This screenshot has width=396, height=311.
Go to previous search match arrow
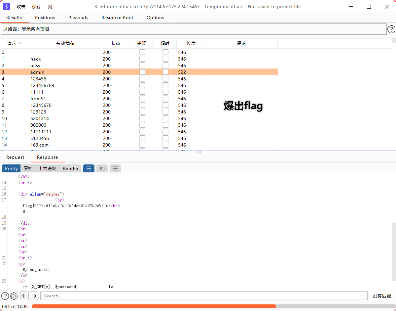pyautogui.click(x=24, y=296)
